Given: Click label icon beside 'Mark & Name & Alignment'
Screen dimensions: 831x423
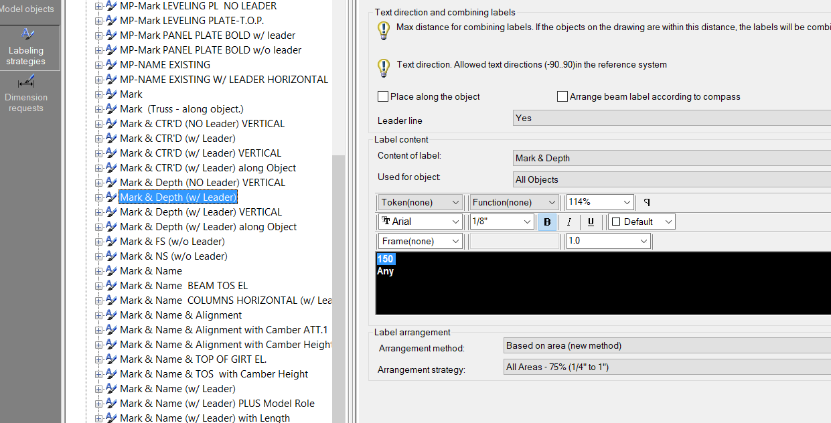Looking at the screenshot, I should click(111, 315).
